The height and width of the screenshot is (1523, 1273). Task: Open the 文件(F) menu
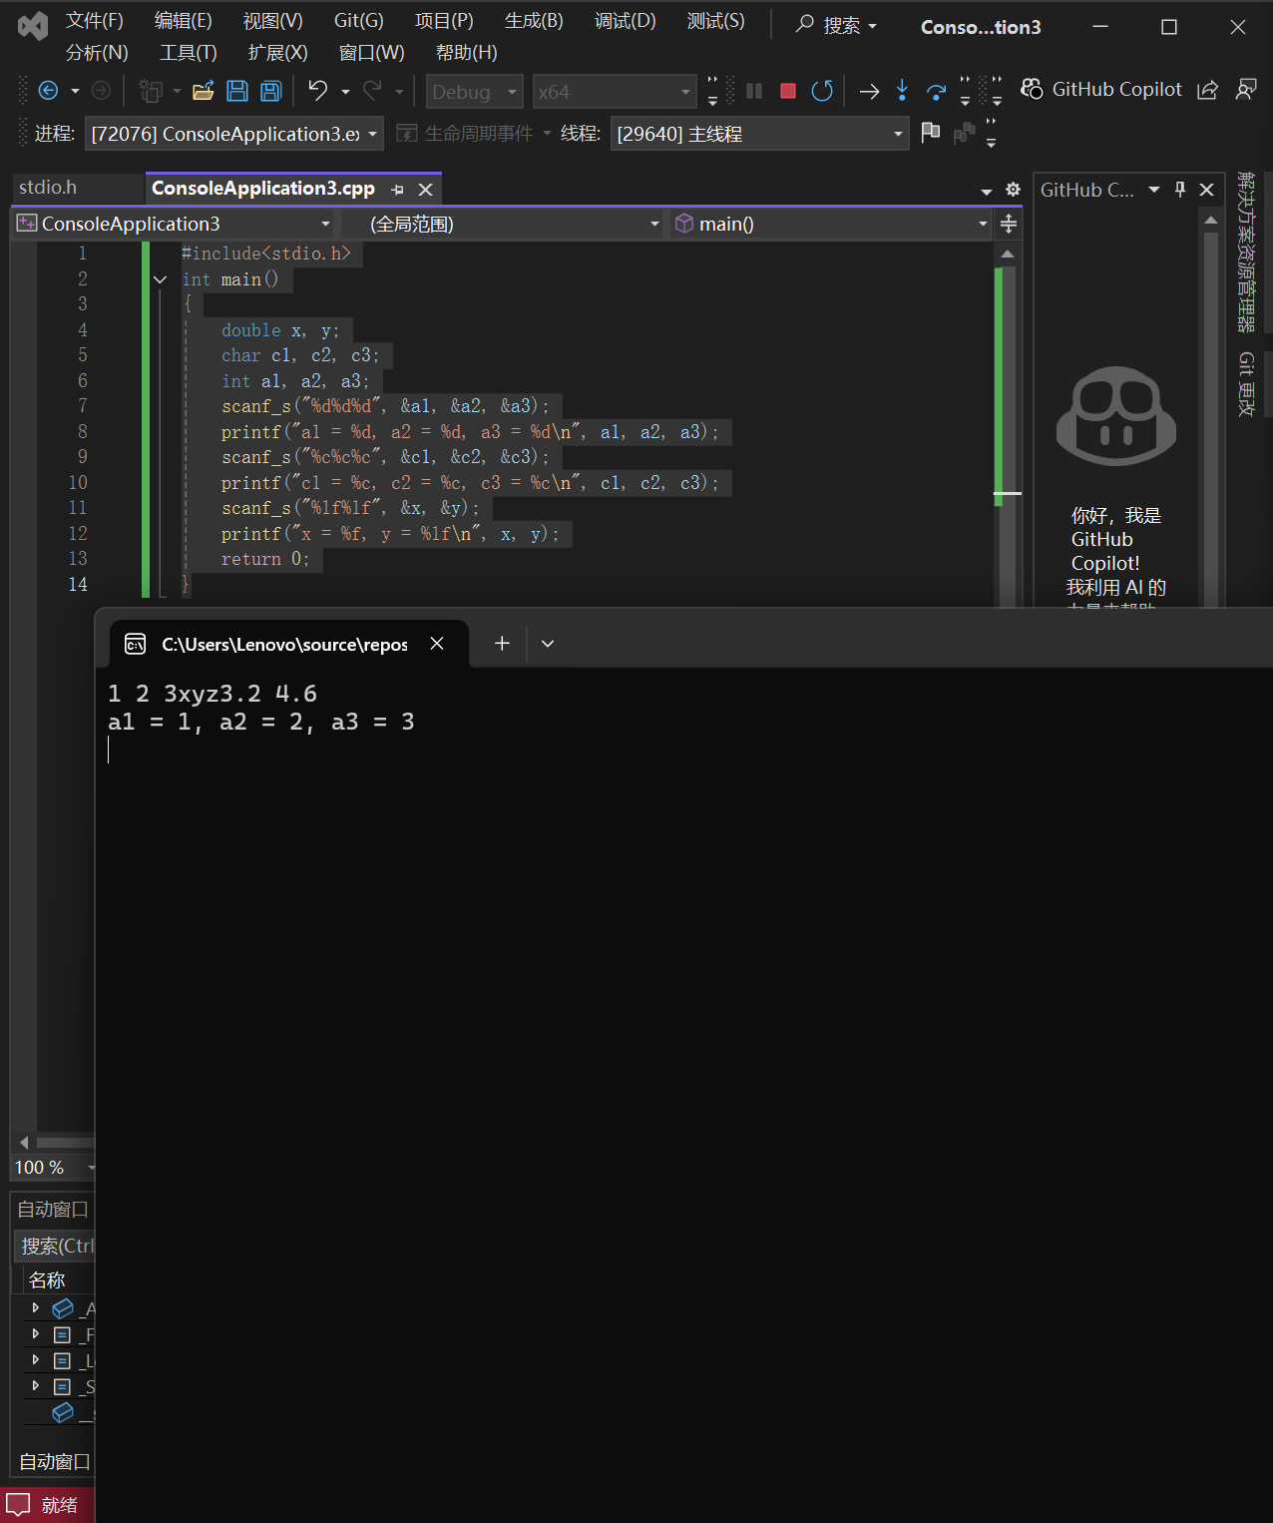[x=95, y=21]
